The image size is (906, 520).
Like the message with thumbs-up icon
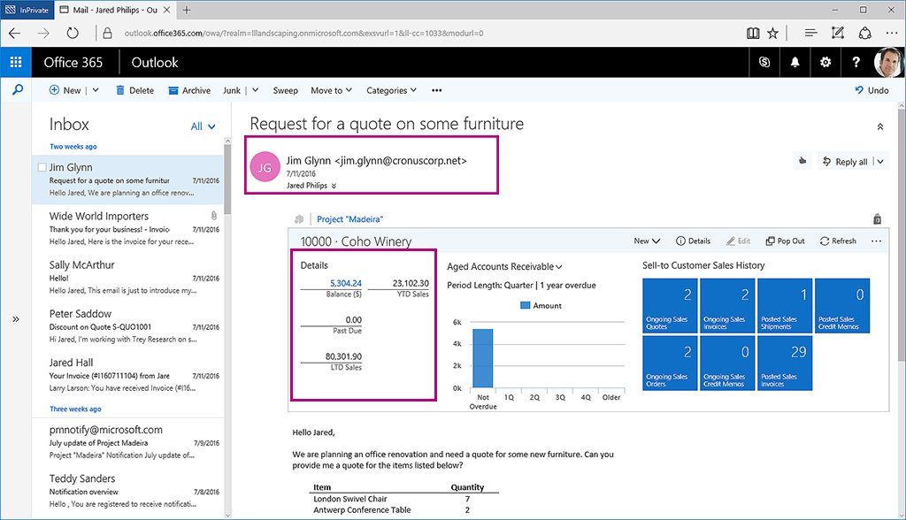point(802,161)
